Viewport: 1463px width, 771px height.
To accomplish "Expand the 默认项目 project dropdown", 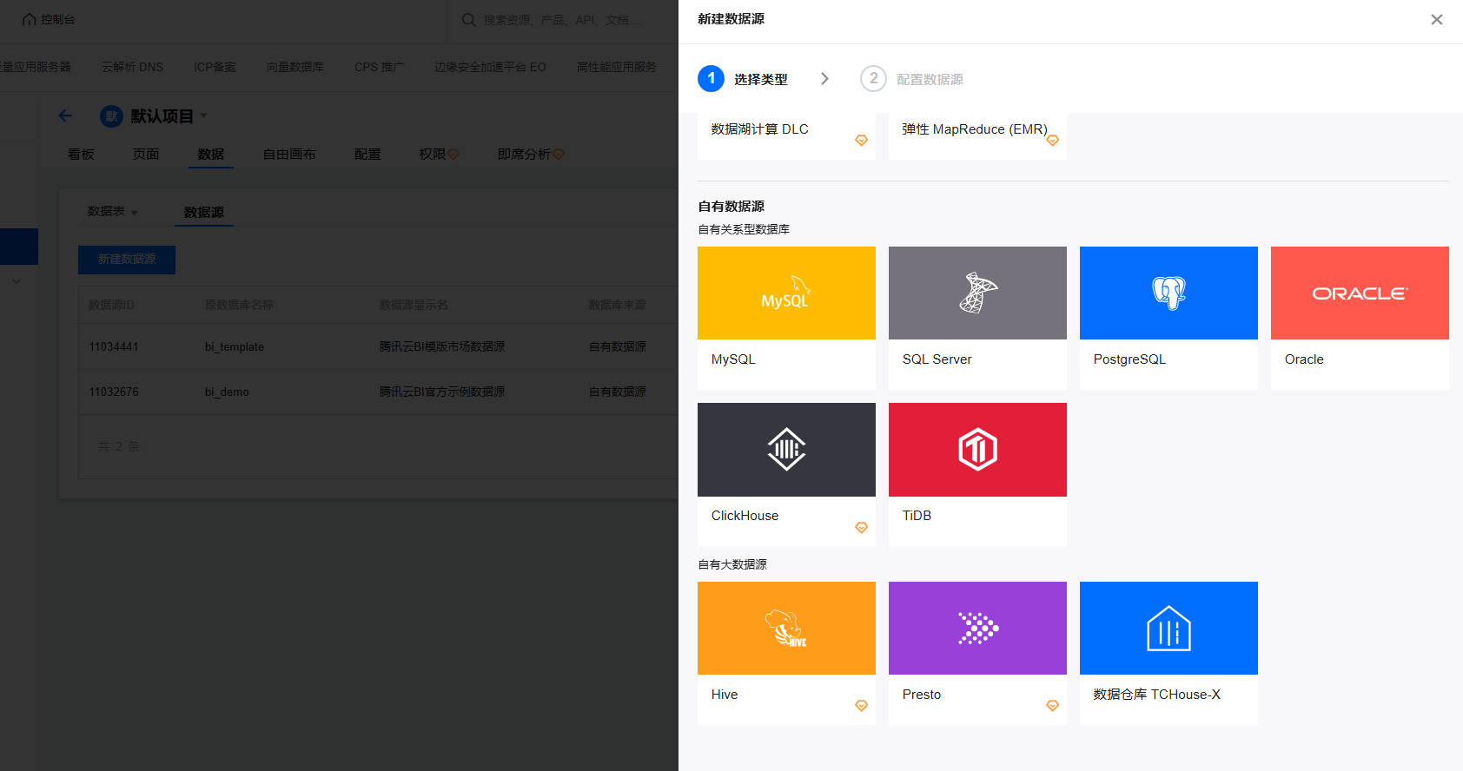I will [x=204, y=115].
